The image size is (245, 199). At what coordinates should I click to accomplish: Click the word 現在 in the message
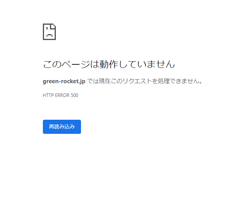coord(105,81)
